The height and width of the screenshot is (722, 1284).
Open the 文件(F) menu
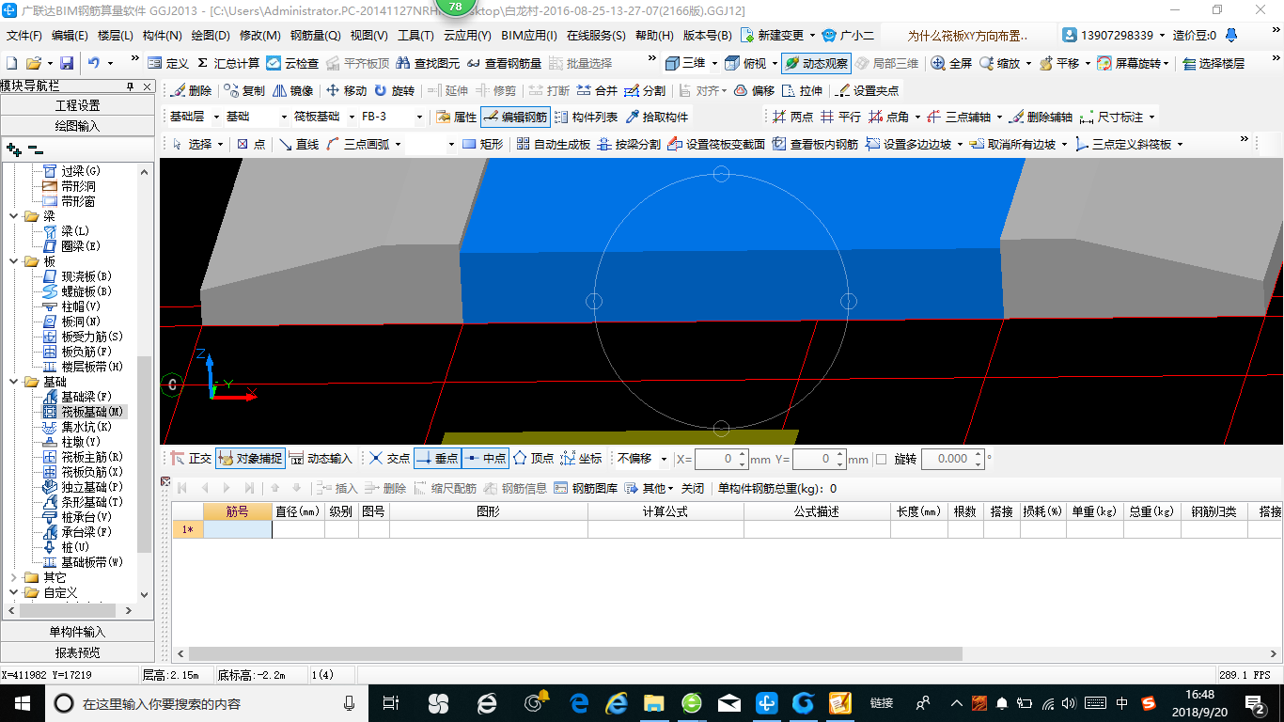pos(24,36)
